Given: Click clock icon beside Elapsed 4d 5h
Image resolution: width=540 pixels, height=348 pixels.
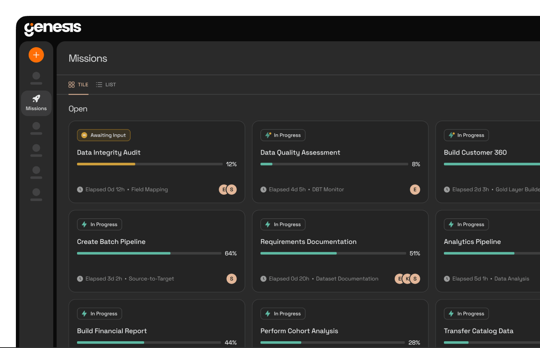Looking at the screenshot, I should [263, 189].
